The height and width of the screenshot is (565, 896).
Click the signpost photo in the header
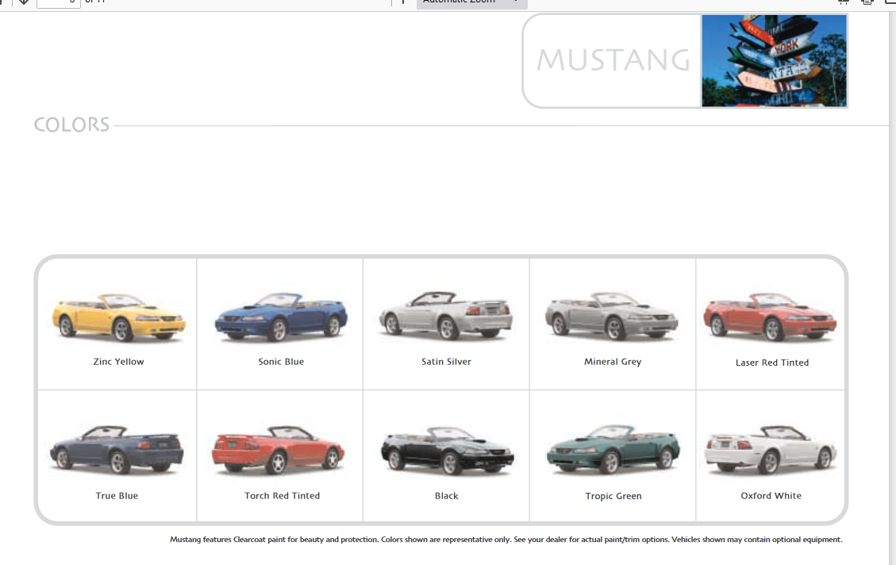pos(775,60)
